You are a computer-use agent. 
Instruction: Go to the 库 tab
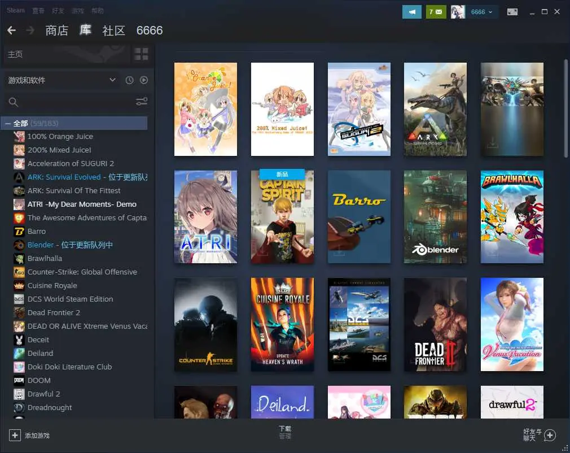[x=85, y=30]
